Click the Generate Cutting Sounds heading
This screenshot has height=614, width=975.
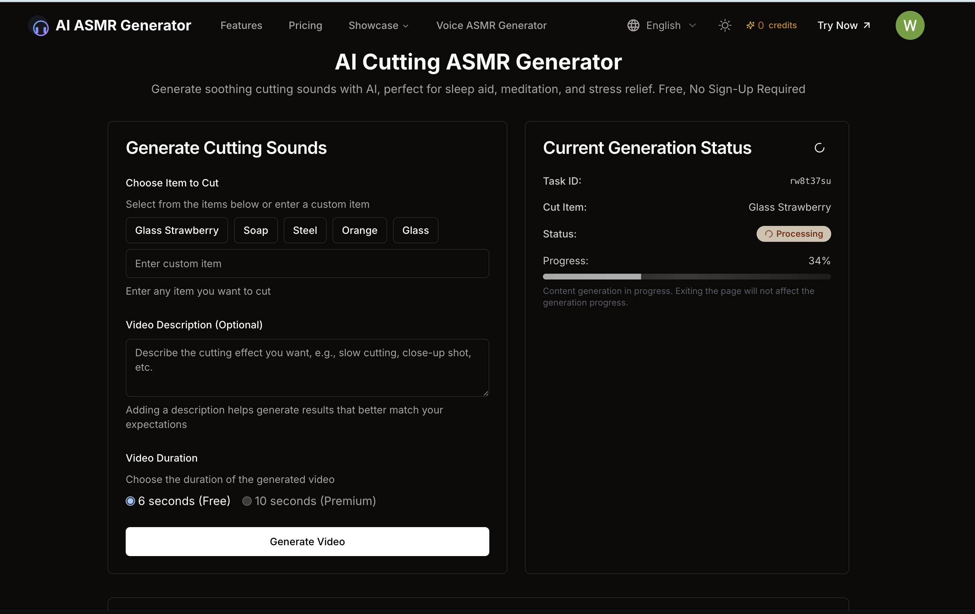point(226,148)
